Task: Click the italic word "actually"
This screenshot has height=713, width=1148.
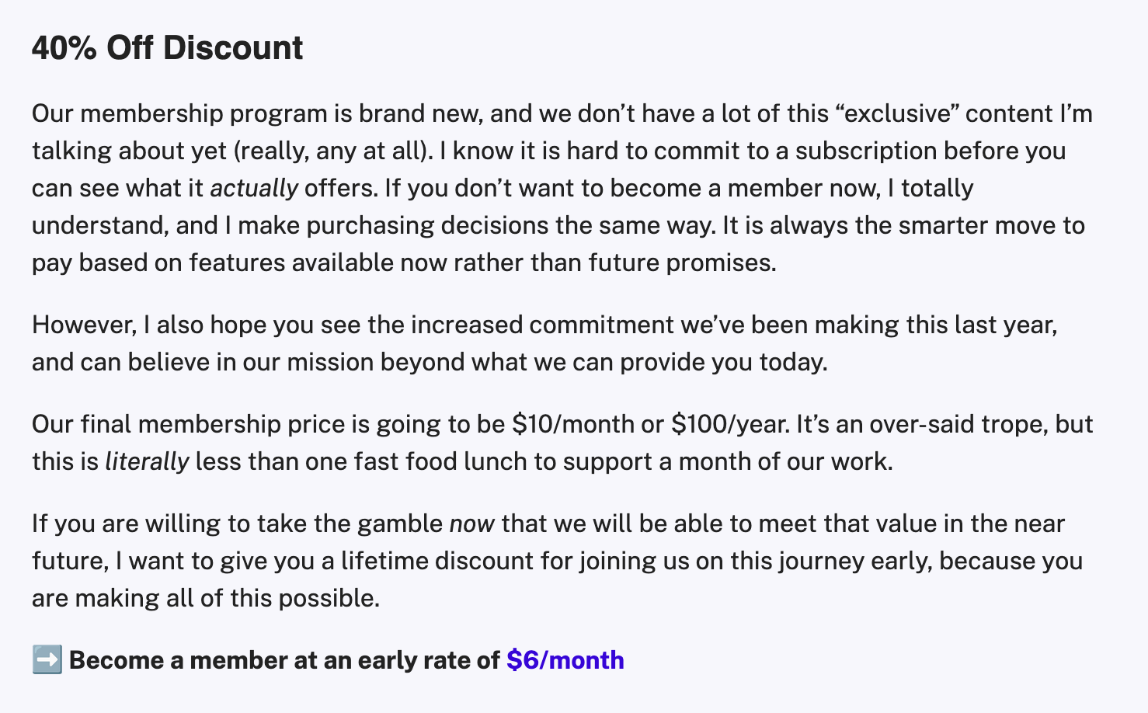Action: click(254, 188)
